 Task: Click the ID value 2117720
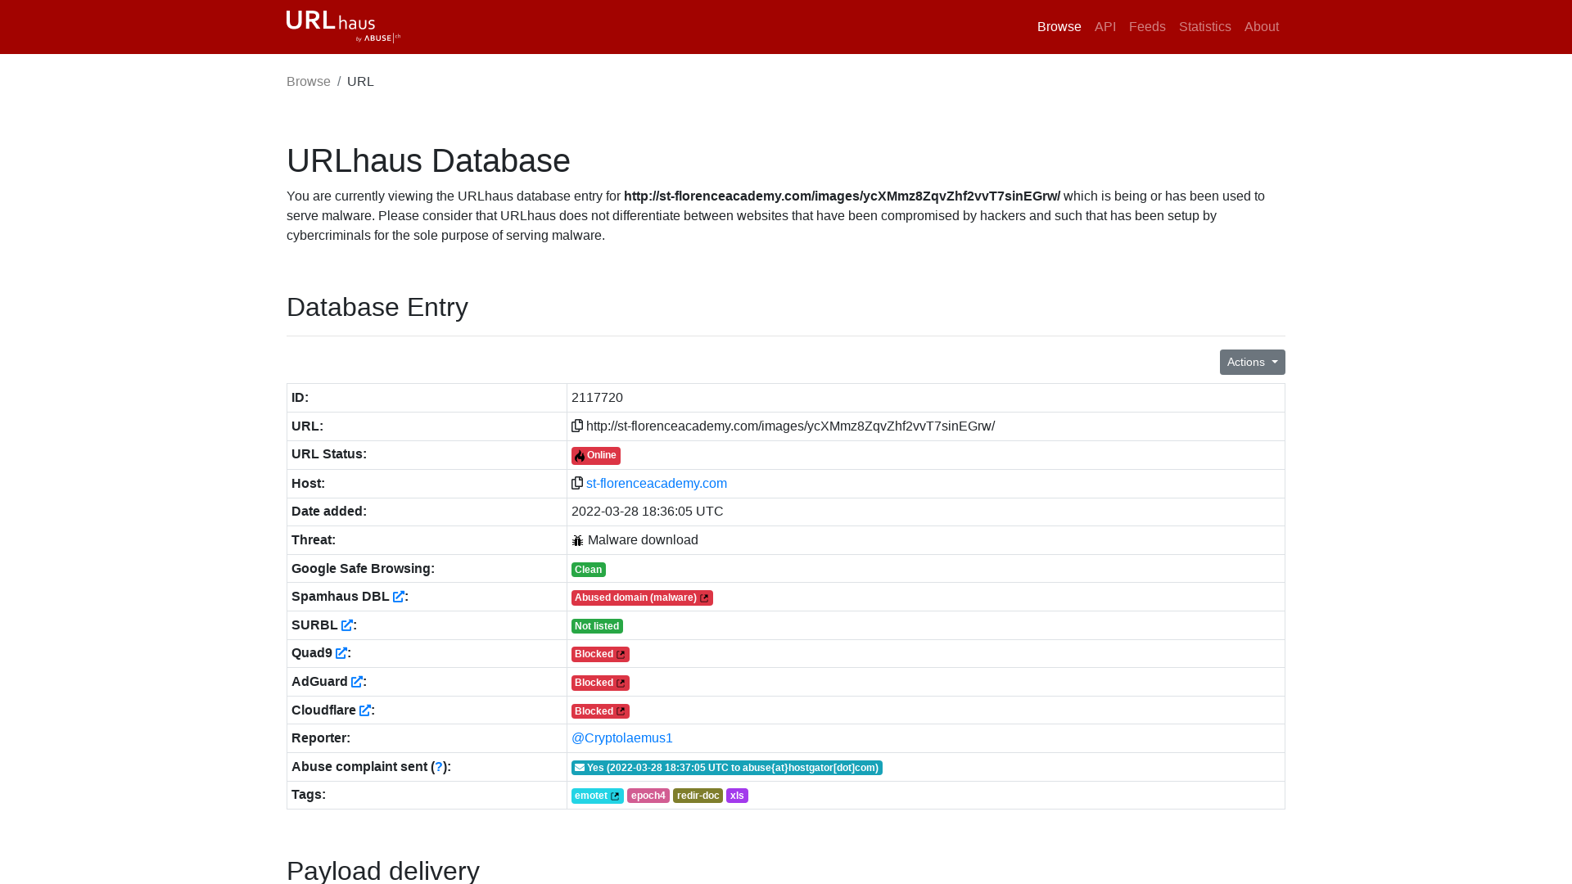pos(597,398)
